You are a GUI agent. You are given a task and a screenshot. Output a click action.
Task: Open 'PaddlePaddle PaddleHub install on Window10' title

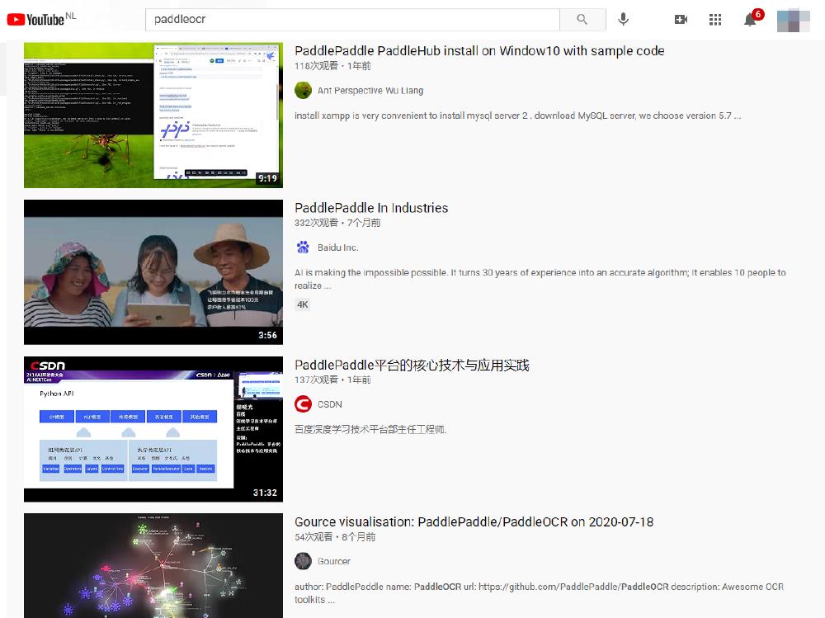pos(479,50)
